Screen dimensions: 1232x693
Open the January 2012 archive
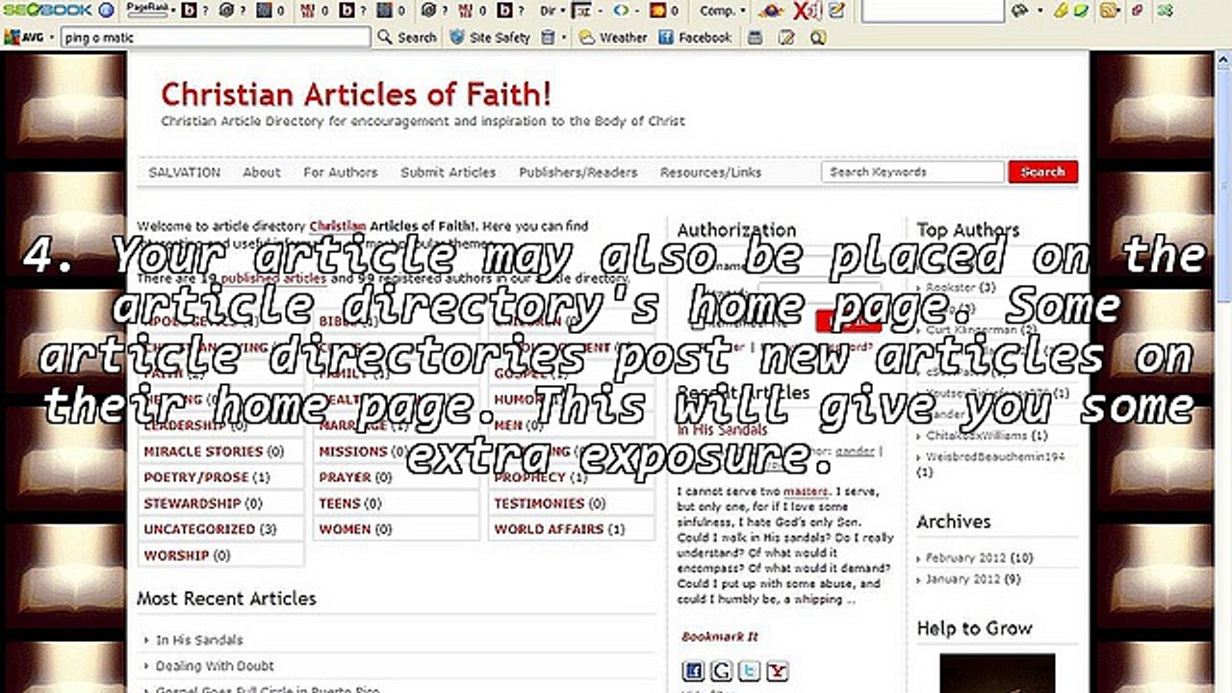(x=962, y=579)
